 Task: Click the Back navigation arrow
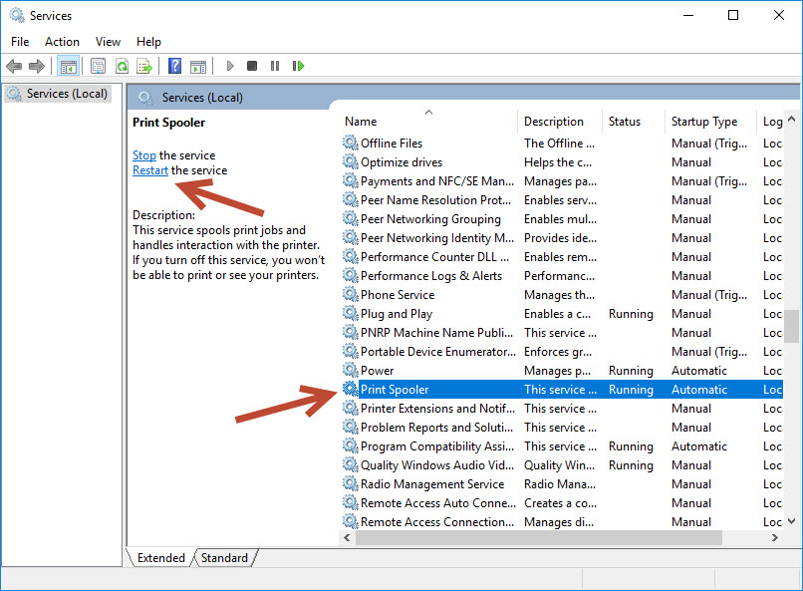coord(14,66)
